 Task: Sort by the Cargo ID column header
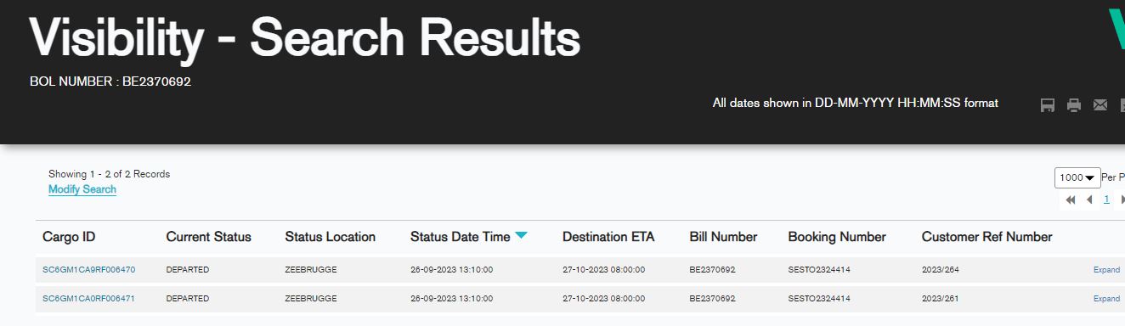coord(69,237)
